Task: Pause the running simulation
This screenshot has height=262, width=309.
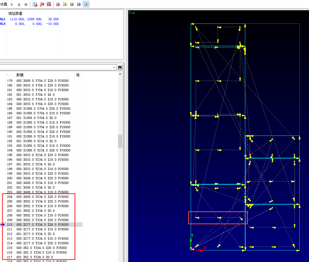Action: coord(19,4)
